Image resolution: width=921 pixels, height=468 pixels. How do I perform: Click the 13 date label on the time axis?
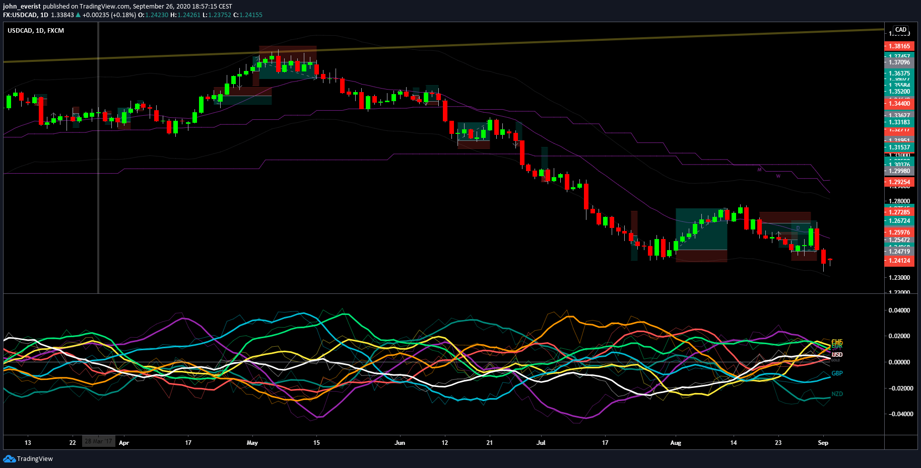[28, 443]
